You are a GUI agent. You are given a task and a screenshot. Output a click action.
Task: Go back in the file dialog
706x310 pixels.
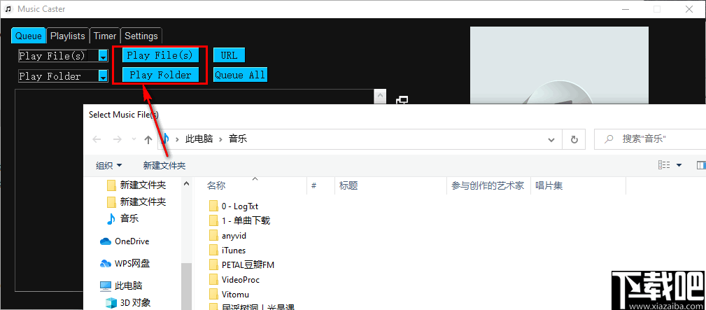(97, 140)
